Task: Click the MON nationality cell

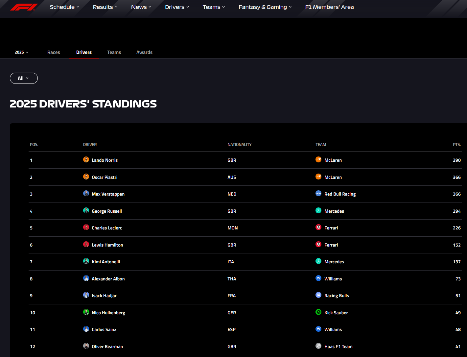Action: point(233,228)
